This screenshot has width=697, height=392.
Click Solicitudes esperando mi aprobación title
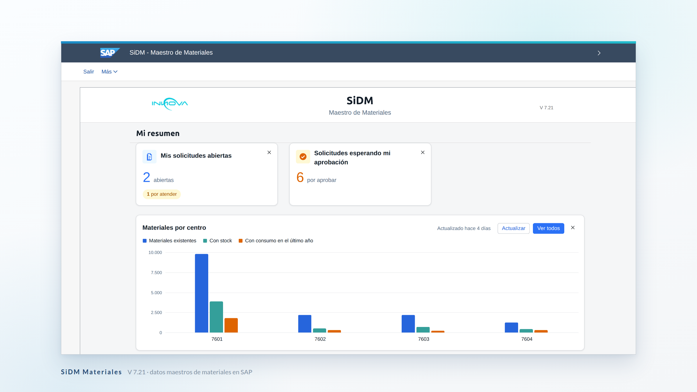coord(352,157)
